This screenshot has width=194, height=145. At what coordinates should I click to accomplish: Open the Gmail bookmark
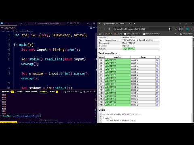pyautogui.click(x=109, y=34)
